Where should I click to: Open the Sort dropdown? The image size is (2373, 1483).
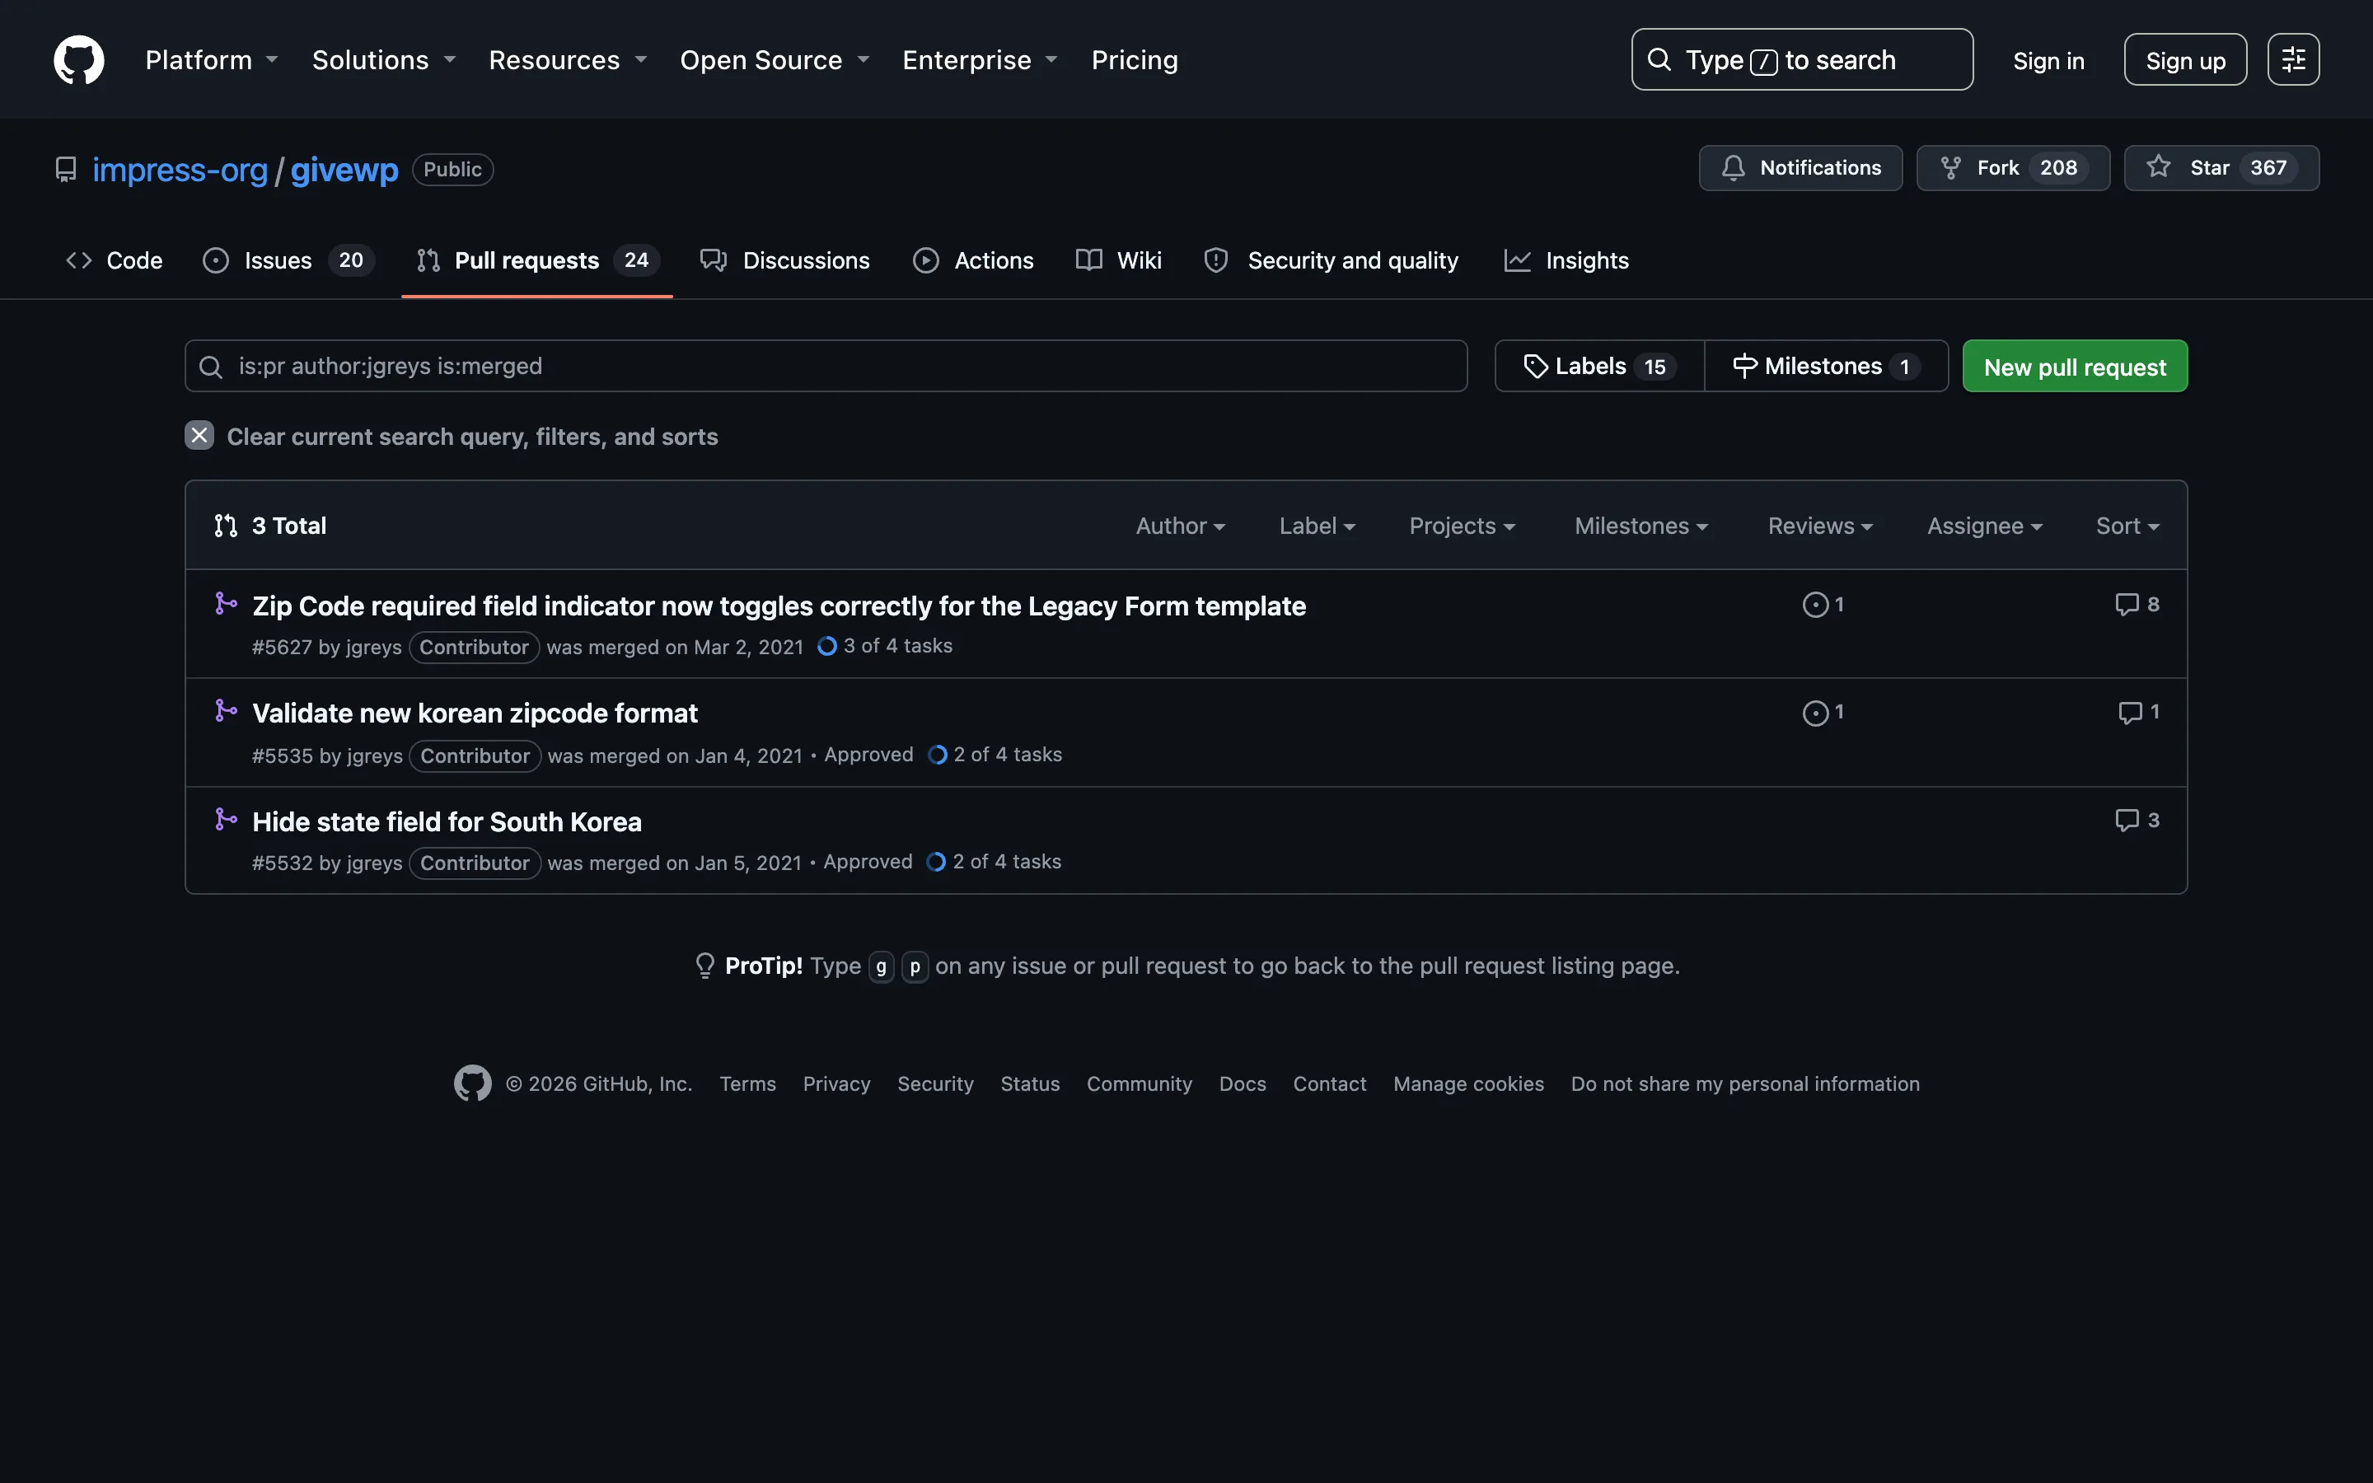[x=2127, y=526]
